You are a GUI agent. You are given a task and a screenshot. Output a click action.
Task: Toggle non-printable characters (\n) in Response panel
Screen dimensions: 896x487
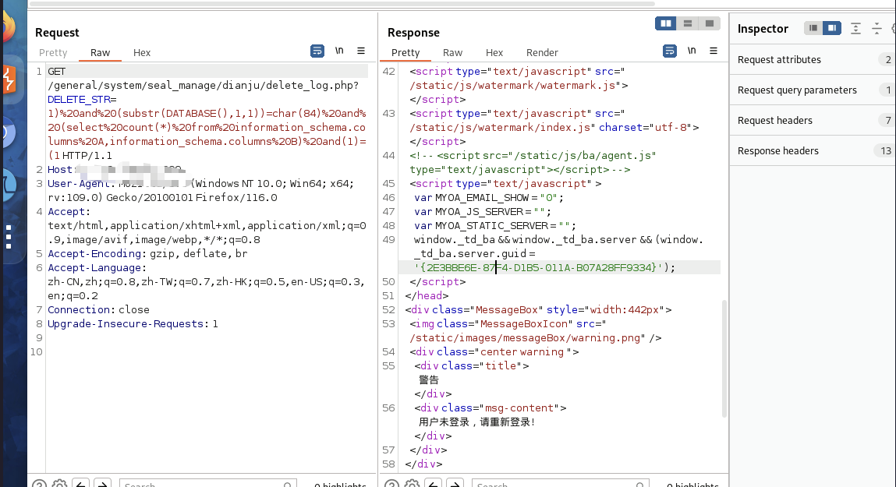(x=692, y=51)
